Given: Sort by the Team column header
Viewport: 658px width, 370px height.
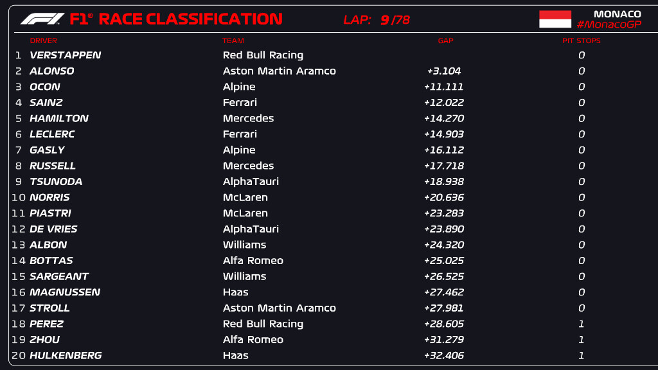Looking at the screenshot, I should [x=233, y=41].
